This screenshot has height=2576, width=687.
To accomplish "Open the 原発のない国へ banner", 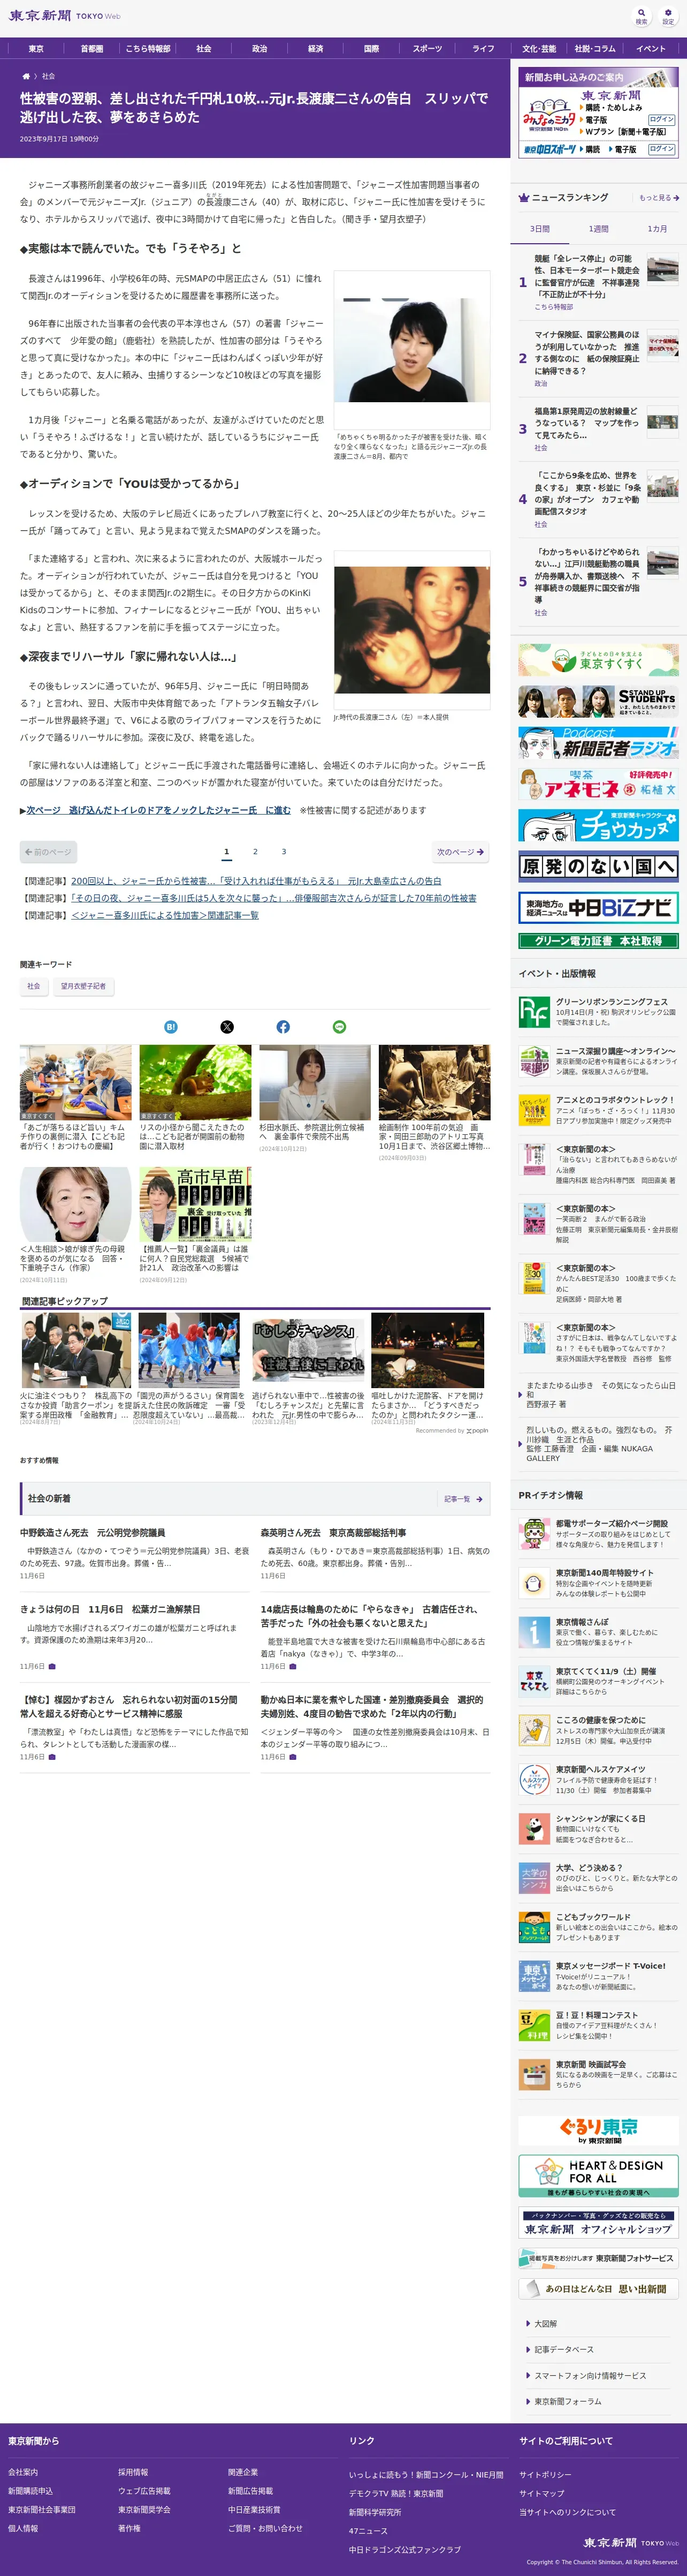I will [598, 866].
